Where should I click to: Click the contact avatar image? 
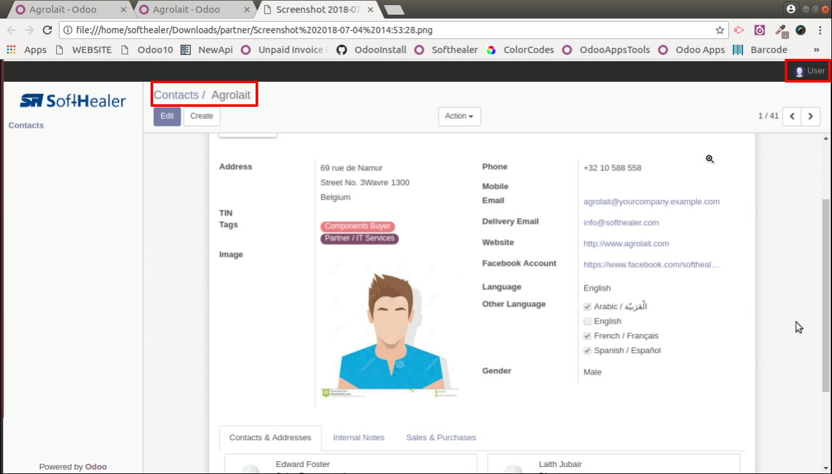(x=390, y=331)
